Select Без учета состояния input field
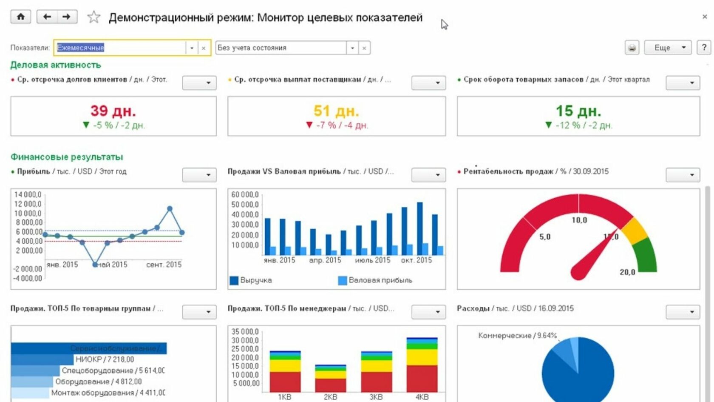This screenshot has height=402, width=714. (281, 48)
